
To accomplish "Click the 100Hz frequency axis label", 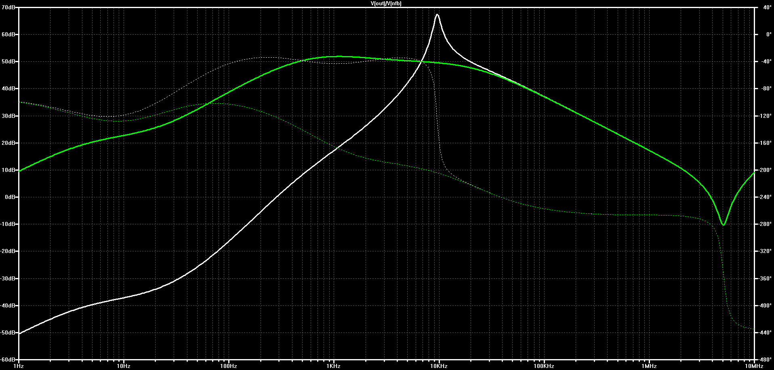I will (229, 366).
